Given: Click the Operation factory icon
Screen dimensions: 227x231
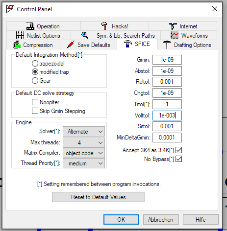Looking at the screenshot, I should (x=30, y=26).
